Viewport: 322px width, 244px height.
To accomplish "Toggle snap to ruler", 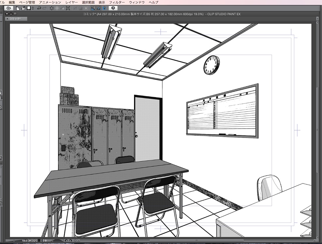I will (x=93, y=8).
